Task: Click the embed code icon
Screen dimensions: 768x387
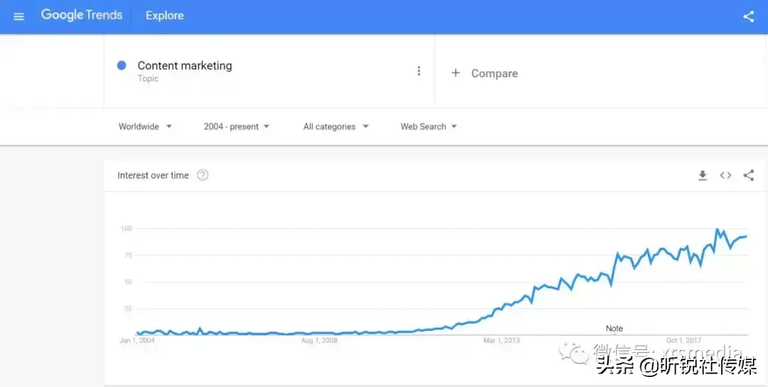Action: point(725,176)
